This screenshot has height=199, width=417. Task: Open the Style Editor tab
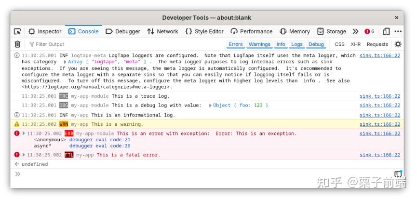point(204,32)
